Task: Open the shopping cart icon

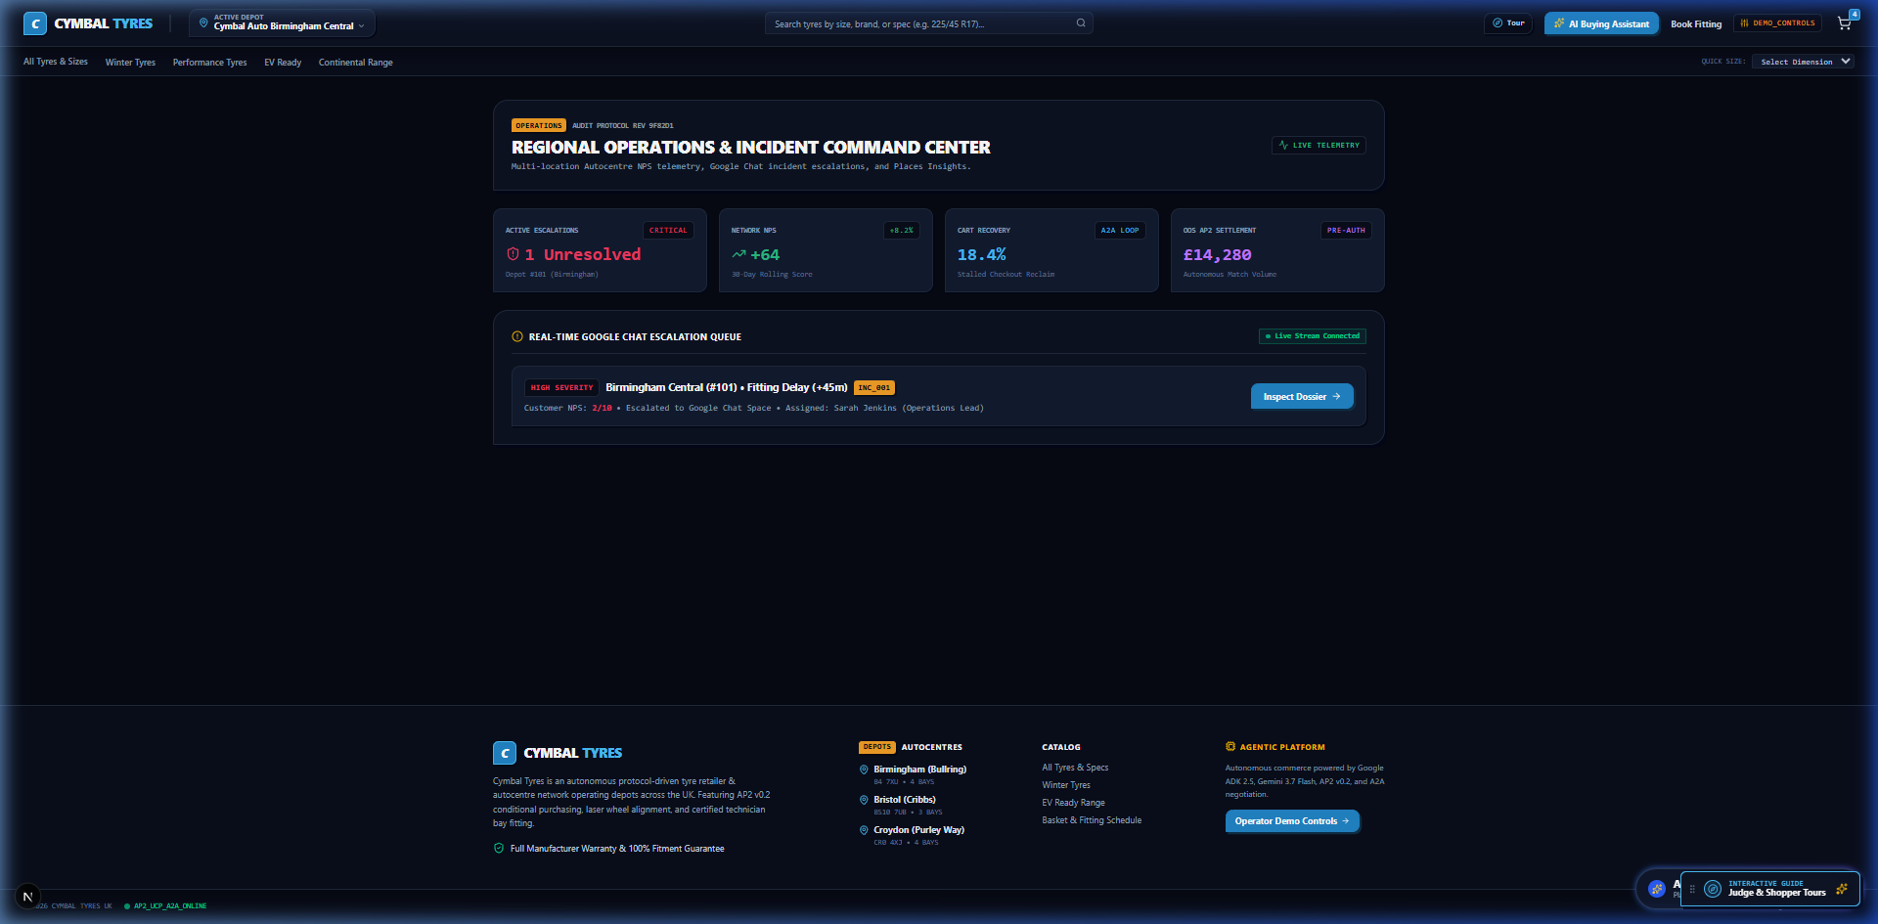Action: click(1844, 23)
